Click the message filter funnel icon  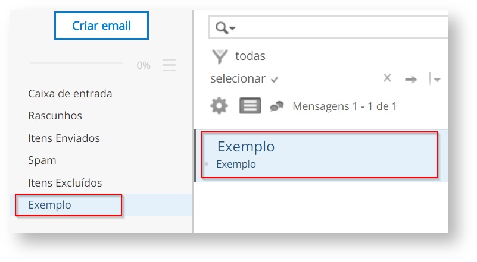point(220,56)
